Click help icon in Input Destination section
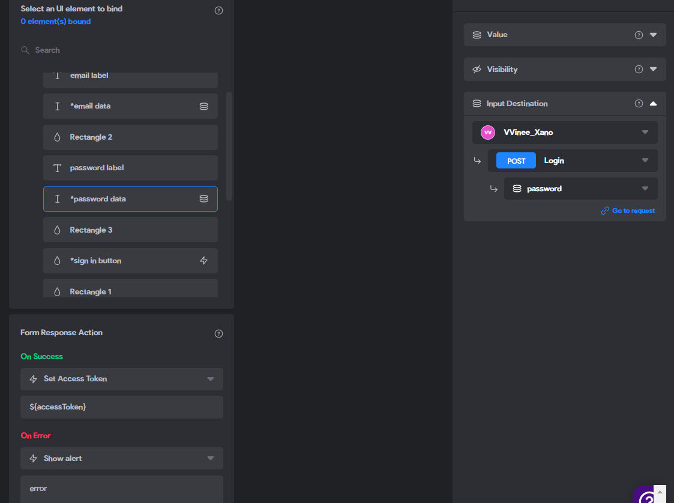Image resolution: width=674 pixels, height=503 pixels. 639,104
